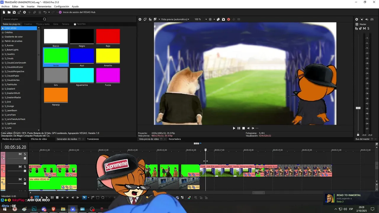Select the Todos los plug-ins tab
379x213 pixels.
point(12,24)
